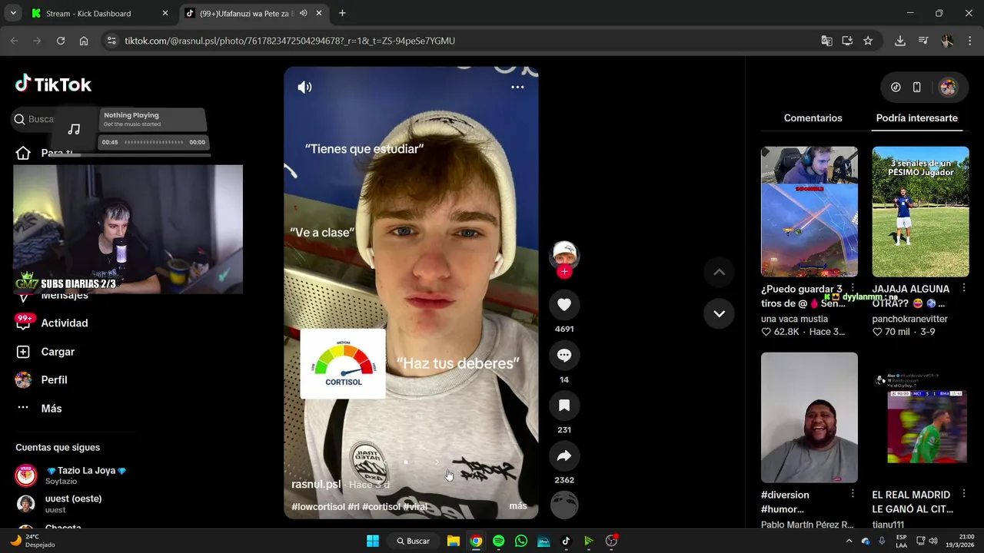Open uuest (oeste) followed account

click(x=60, y=504)
